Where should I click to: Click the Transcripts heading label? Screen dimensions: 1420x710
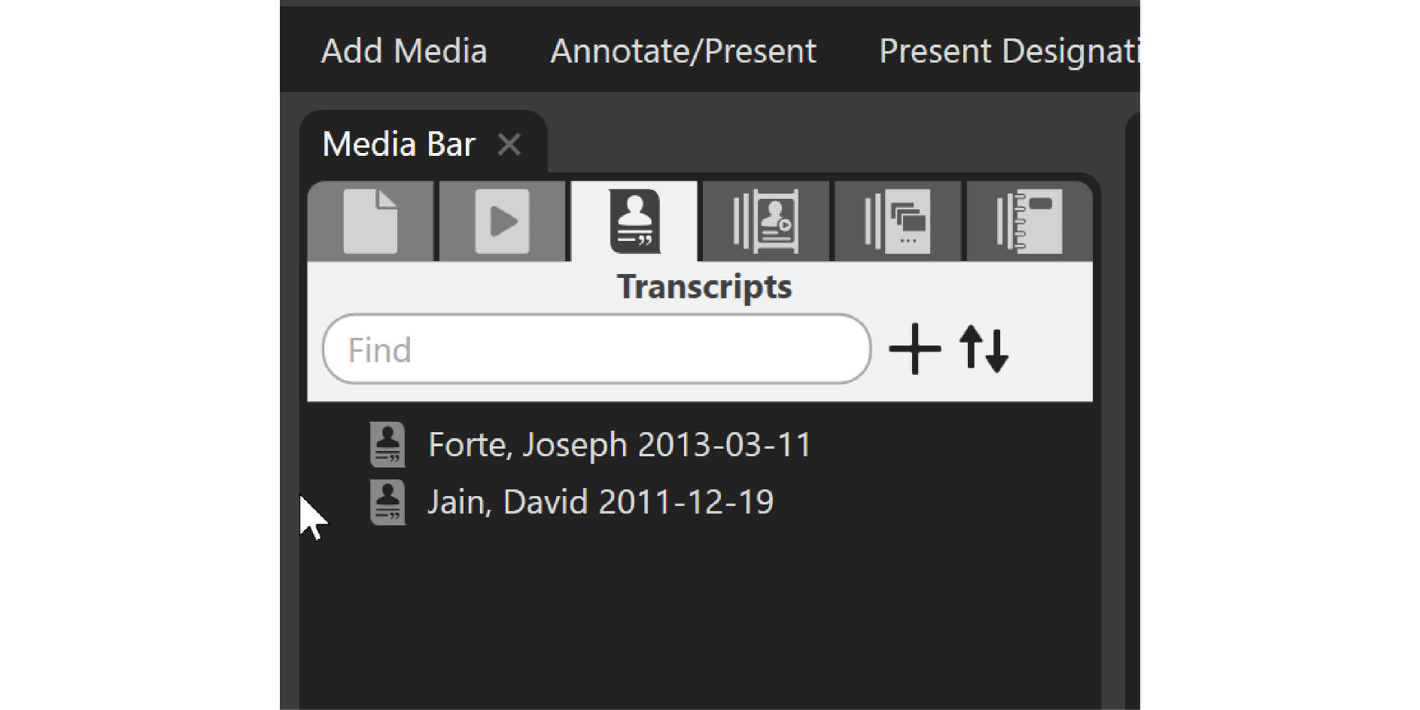pyautogui.click(x=704, y=287)
